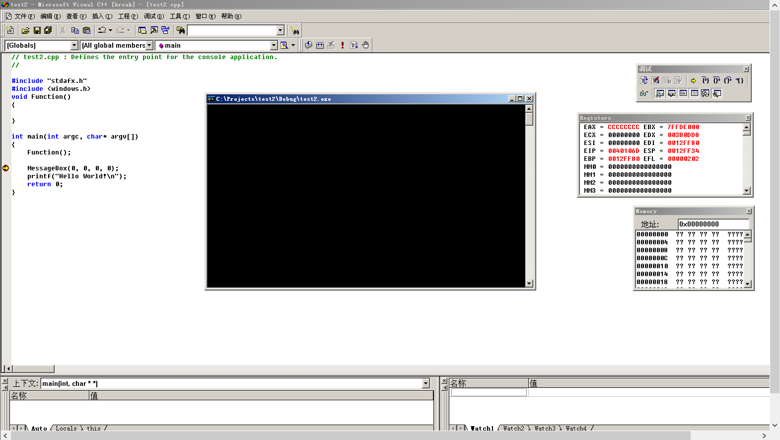Viewport: 780px width, 440px height.
Task: Click the Compile icon in build minibar
Action: coord(308,45)
